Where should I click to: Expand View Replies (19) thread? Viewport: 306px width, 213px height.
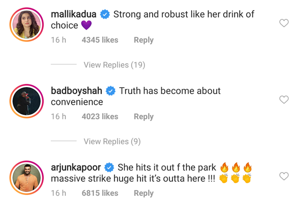(114, 65)
